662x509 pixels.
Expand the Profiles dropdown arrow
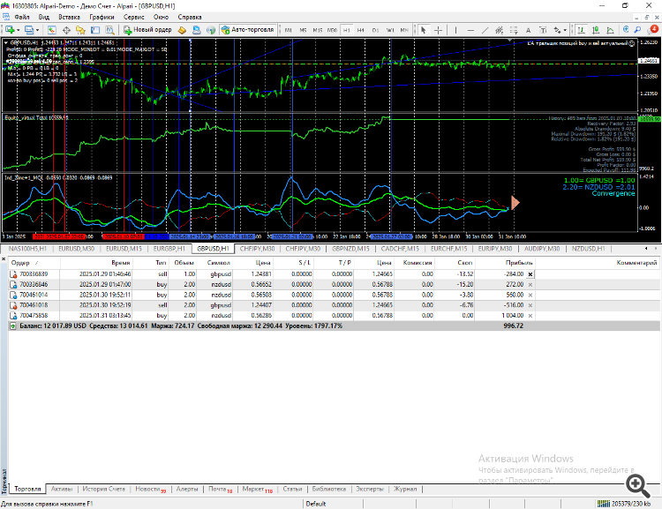point(38,30)
